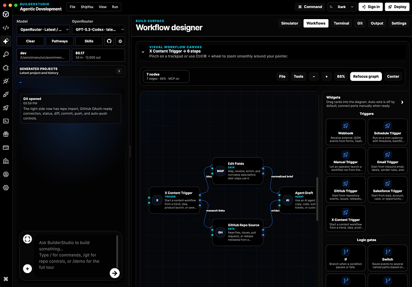
Task: Switch to the Terminal tab
Action: (341, 23)
